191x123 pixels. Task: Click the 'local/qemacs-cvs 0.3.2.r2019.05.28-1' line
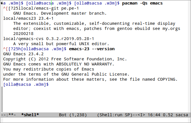point(48,39)
